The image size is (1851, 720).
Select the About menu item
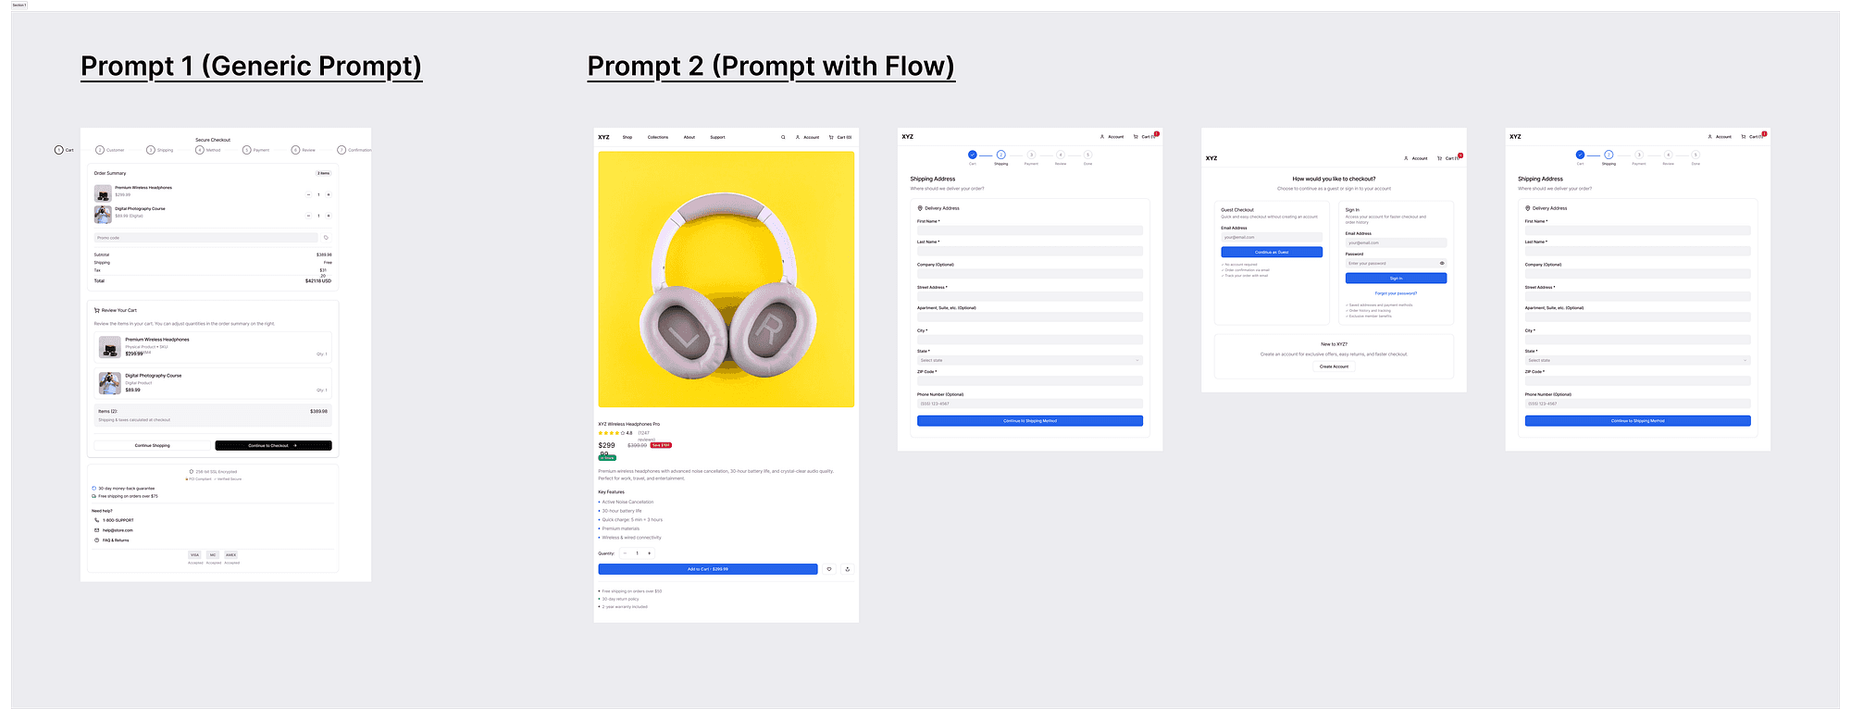coord(689,137)
